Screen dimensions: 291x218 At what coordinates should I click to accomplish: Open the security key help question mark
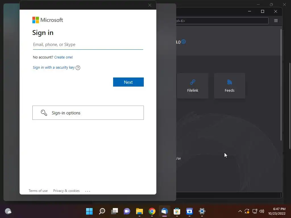(x=78, y=68)
